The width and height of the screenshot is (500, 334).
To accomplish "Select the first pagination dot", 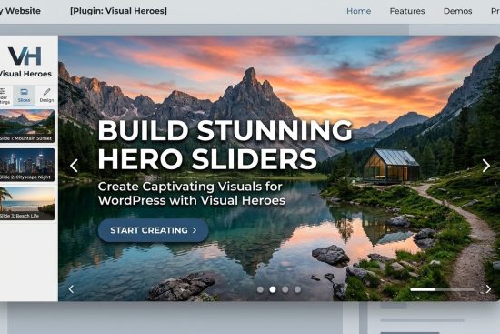I will 260,289.
